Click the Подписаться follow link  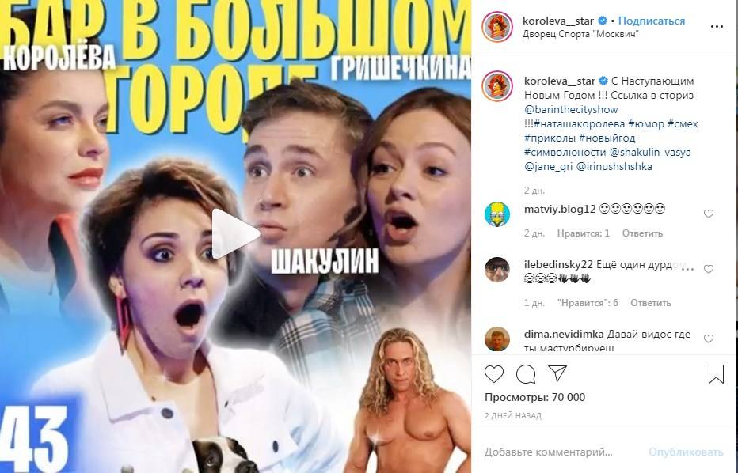tap(652, 21)
